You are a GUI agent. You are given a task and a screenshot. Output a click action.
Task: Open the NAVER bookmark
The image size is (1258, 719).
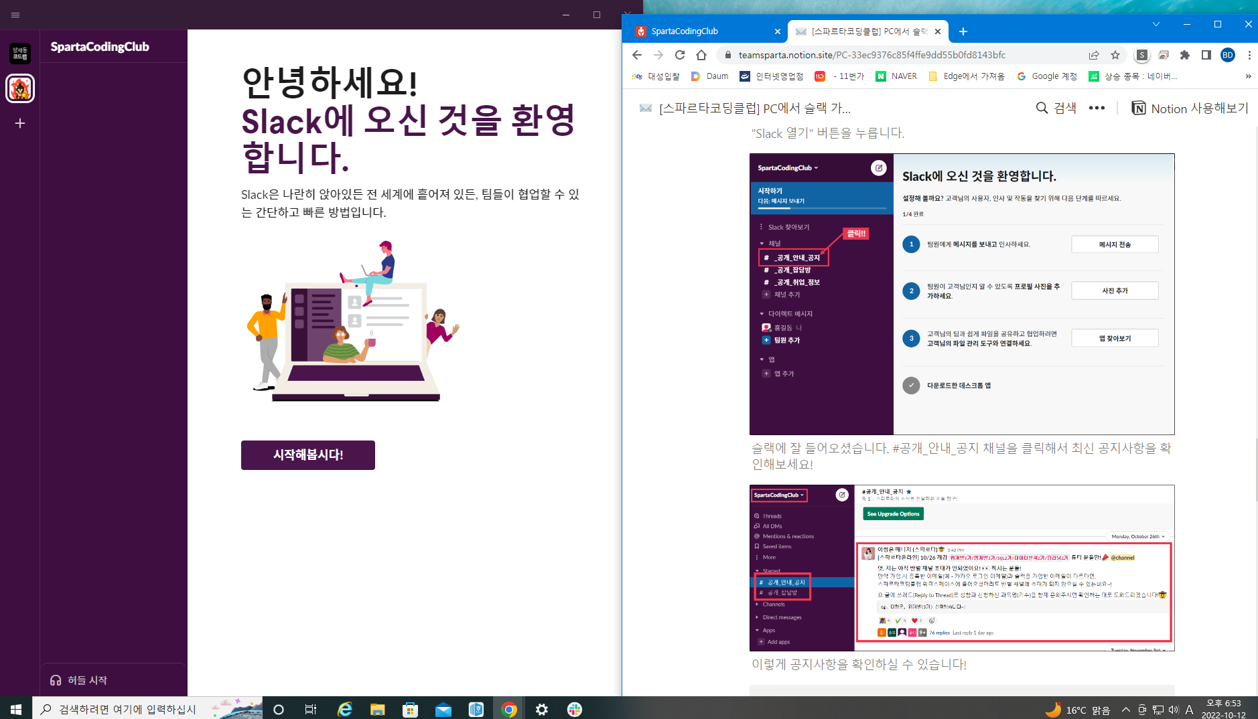(896, 76)
